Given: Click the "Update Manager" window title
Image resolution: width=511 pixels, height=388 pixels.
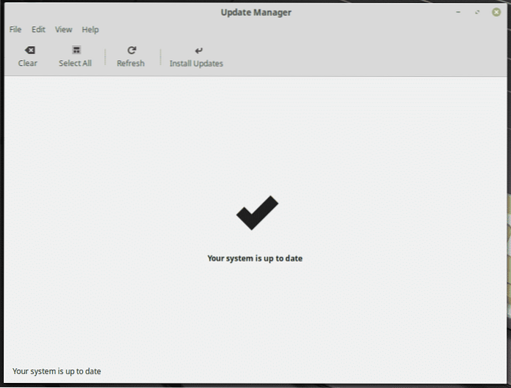Looking at the screenshot, I should 255,12.
